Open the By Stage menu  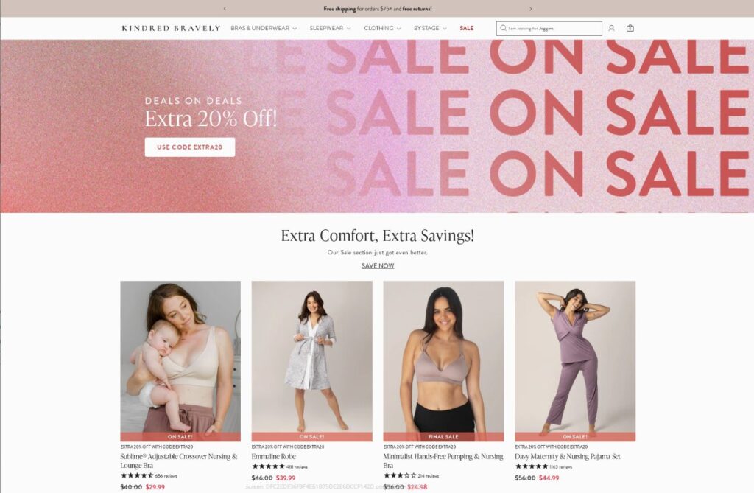tap(430, 29)
